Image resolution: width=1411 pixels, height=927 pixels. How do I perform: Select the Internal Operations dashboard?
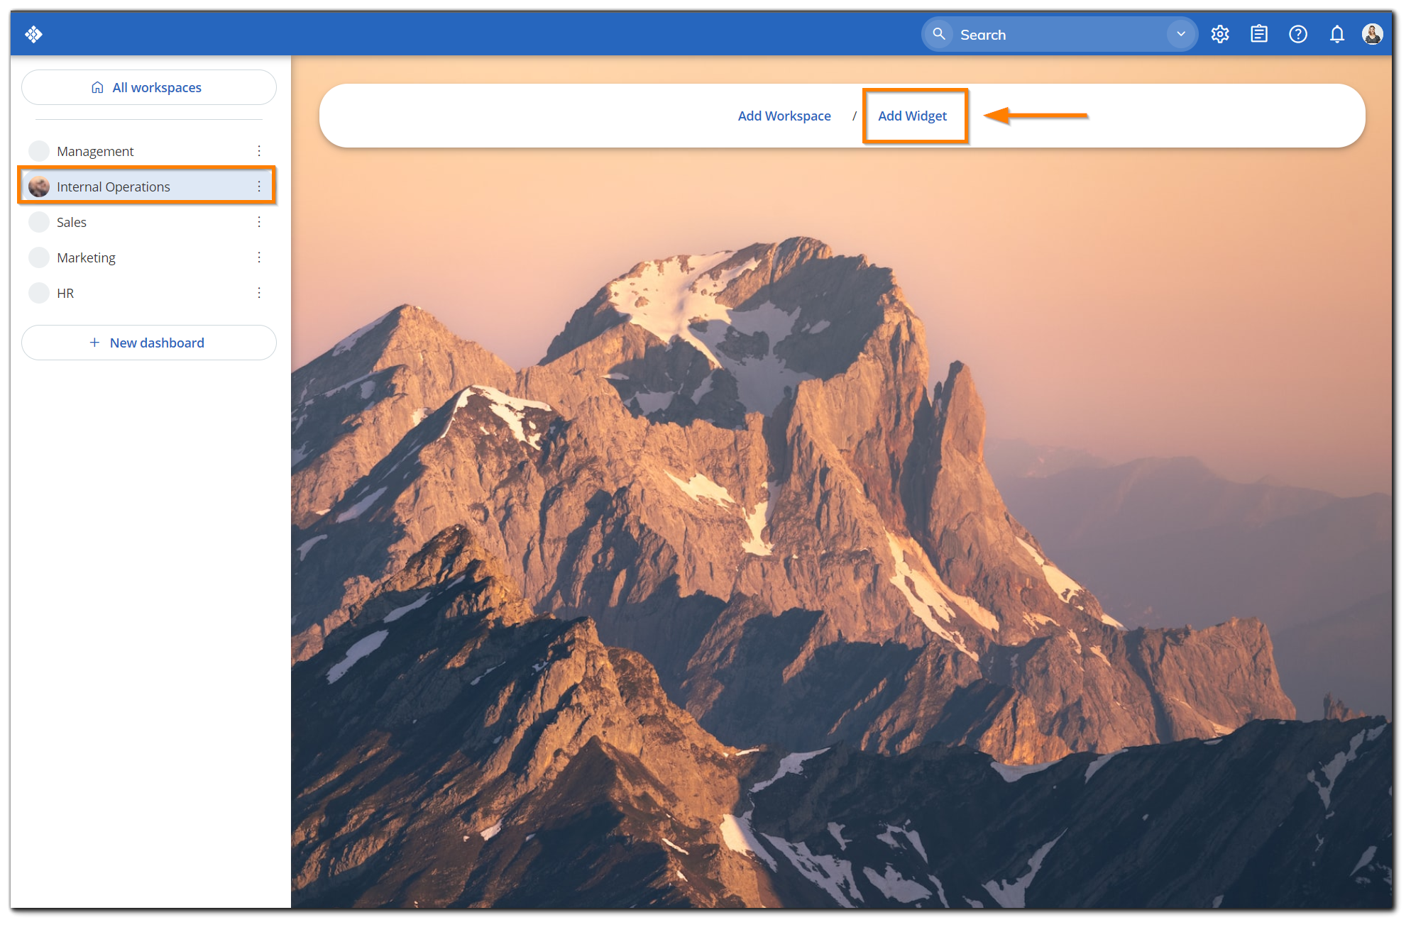tap(114, 186)
